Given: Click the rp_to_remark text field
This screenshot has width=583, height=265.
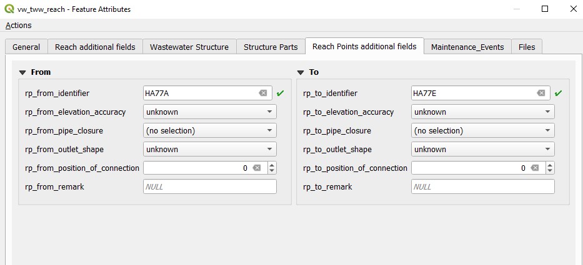Looking at the screenshot, I should 482,186.
